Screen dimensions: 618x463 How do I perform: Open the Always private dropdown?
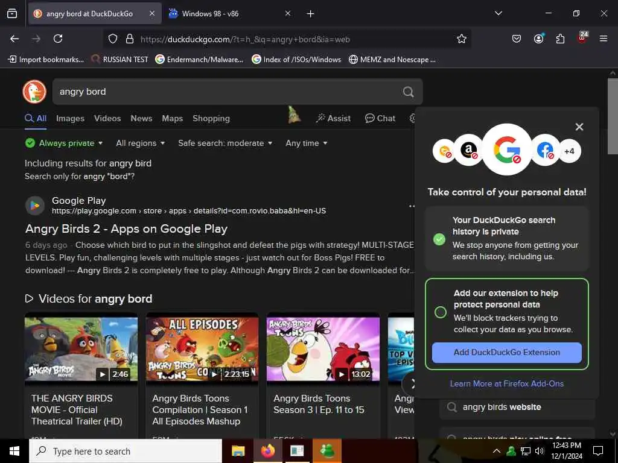click(x=64, y=143)
